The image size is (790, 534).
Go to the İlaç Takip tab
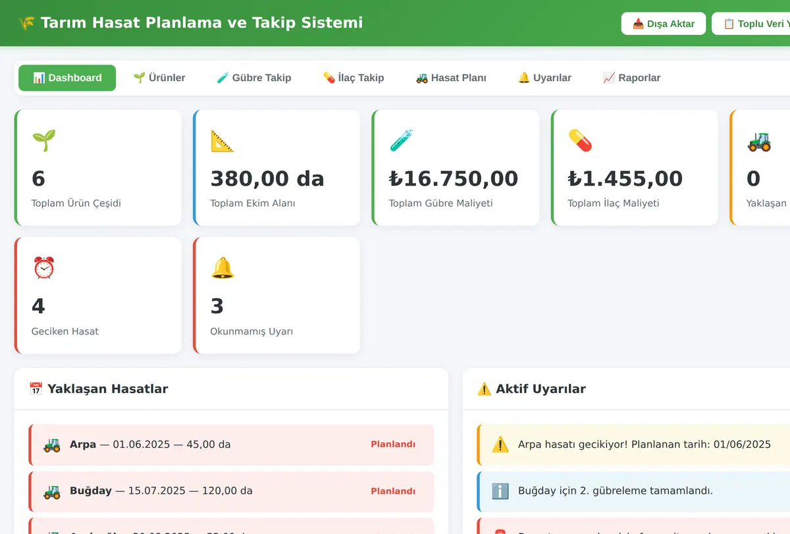(x=354, y=78)
